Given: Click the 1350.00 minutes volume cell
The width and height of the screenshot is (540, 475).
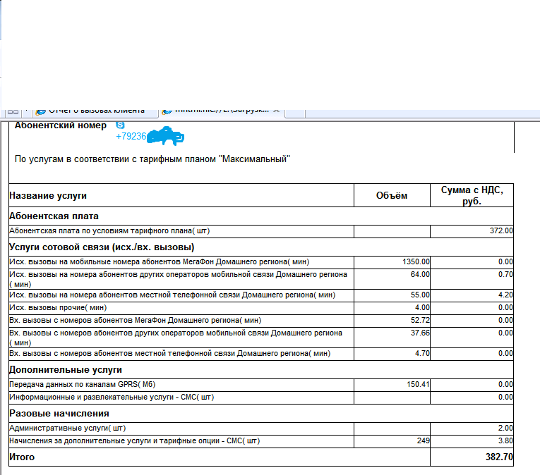Looking at the screenshot, I should 416,261.
